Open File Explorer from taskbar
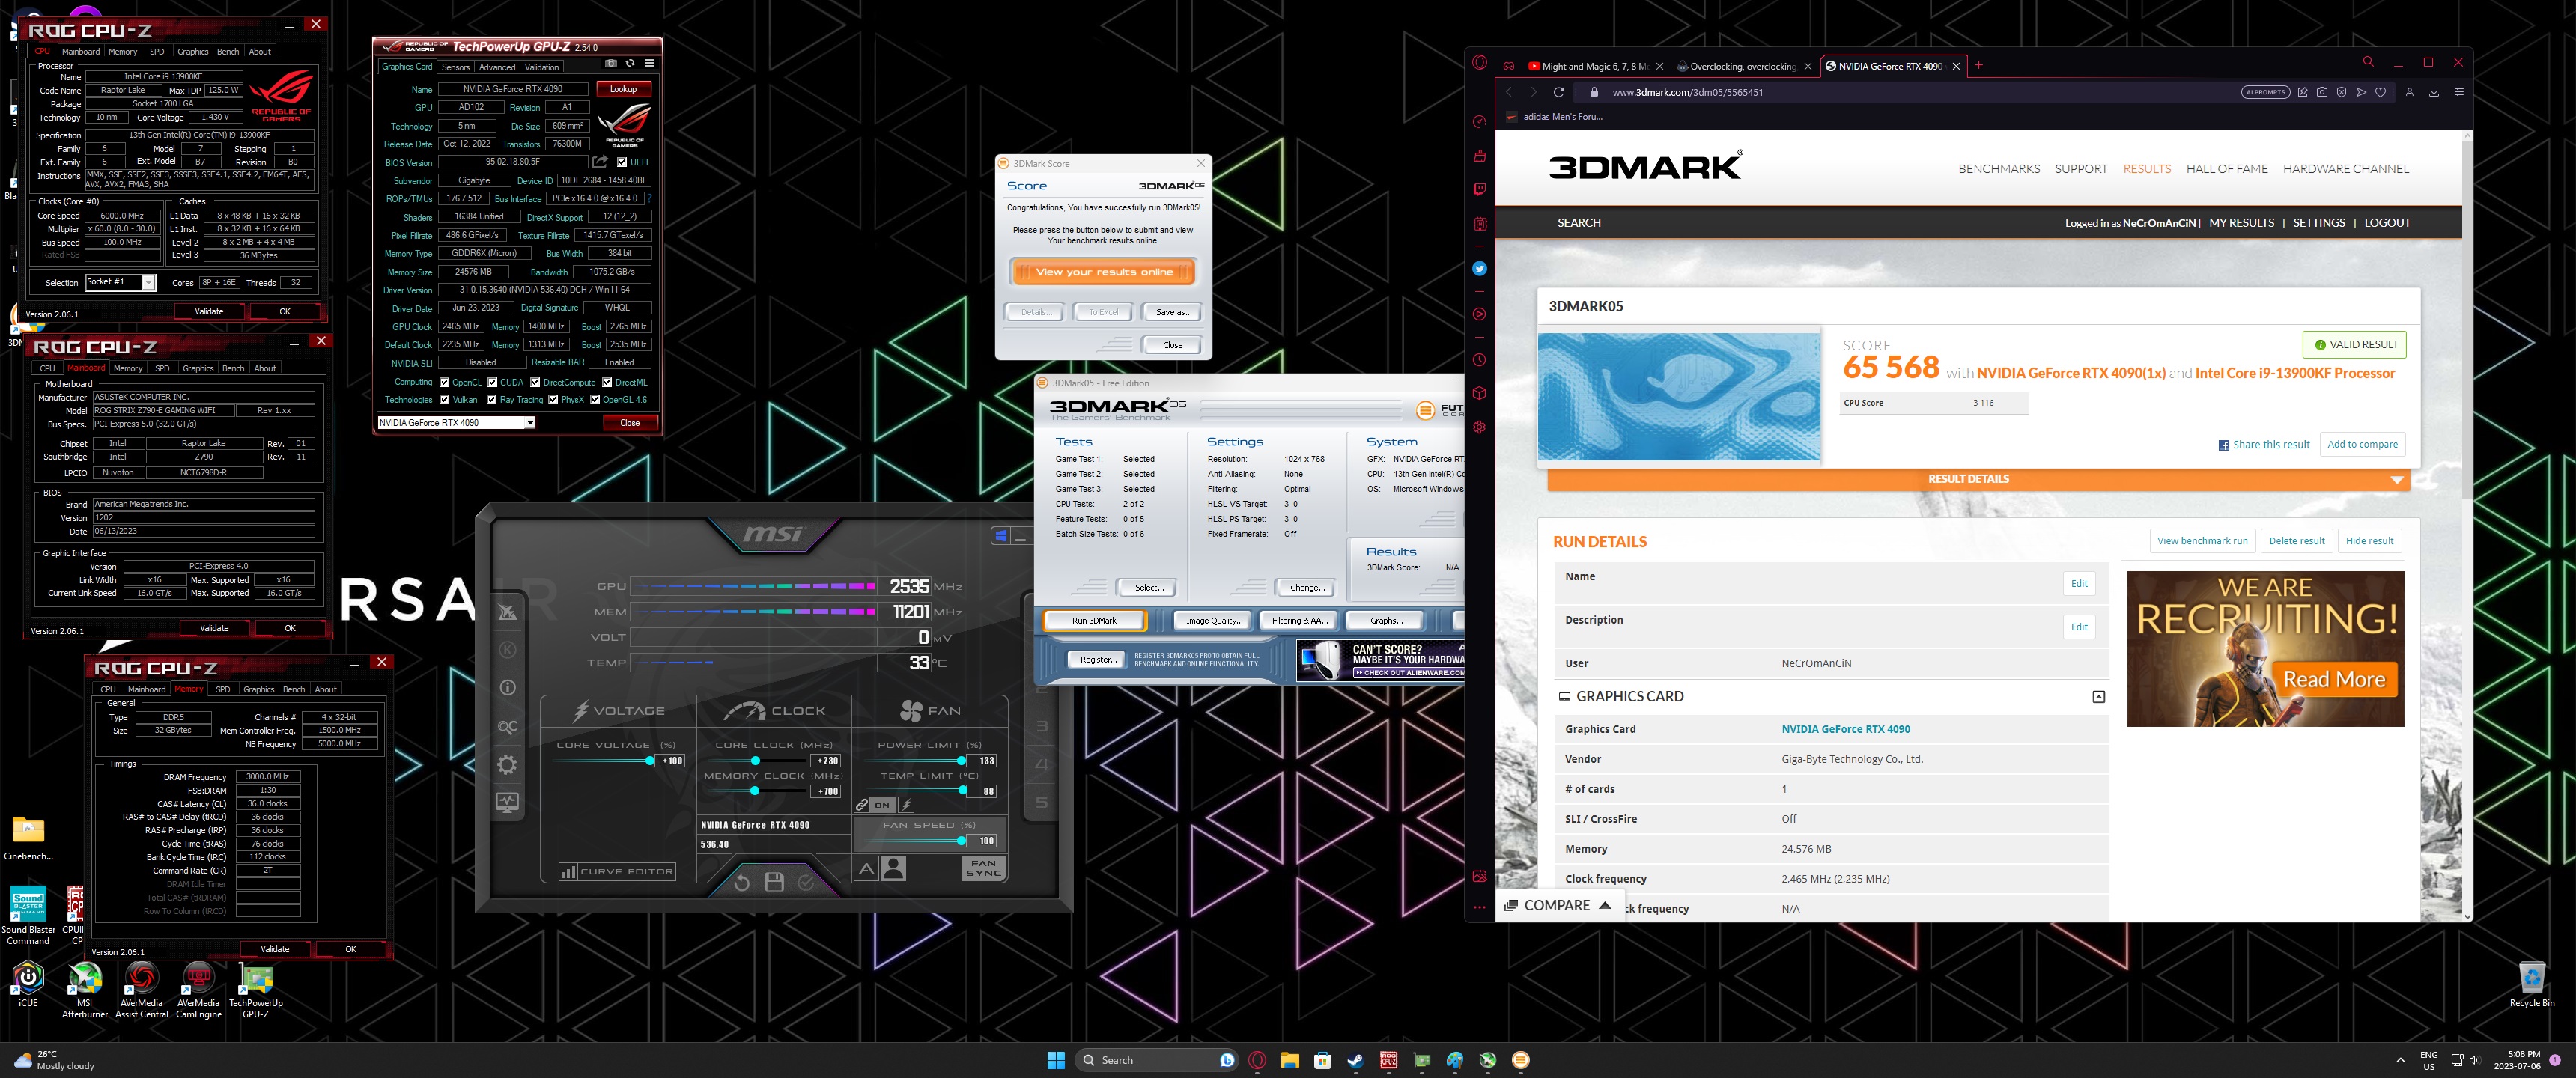 click(x=1289, y=1060)
